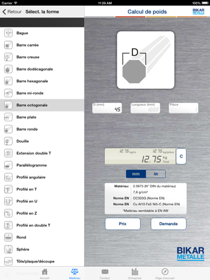Select the Profilé en double T icon
This screenshot has height=280, width=210.
click(8, 225)
